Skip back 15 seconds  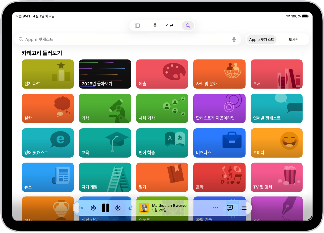[93, 208]
